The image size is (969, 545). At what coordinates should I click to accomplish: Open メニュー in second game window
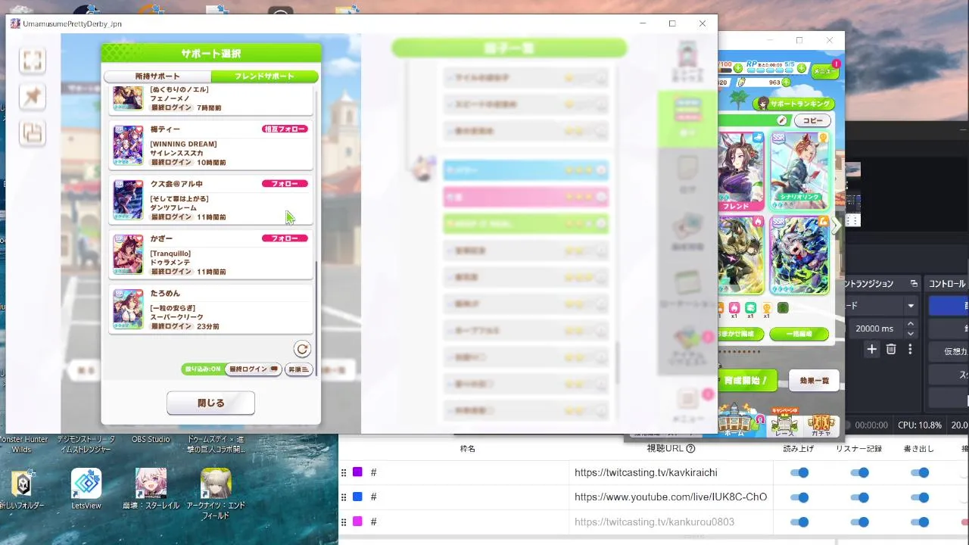coord(825,70)
